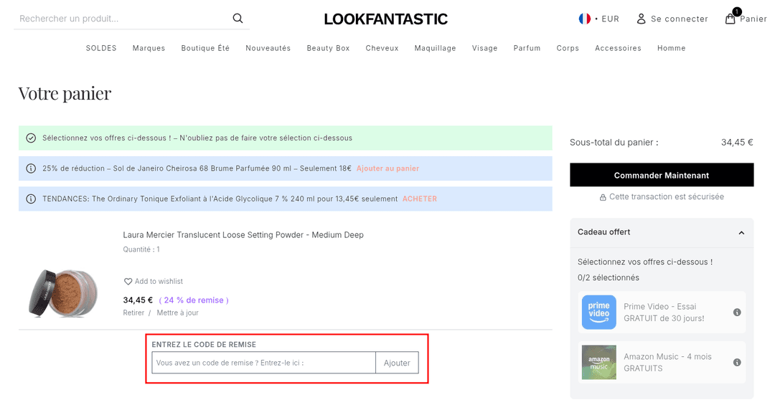Click the checkmark icon in green banner
This screenshot has width=775, height=410.
click(31, 138)
